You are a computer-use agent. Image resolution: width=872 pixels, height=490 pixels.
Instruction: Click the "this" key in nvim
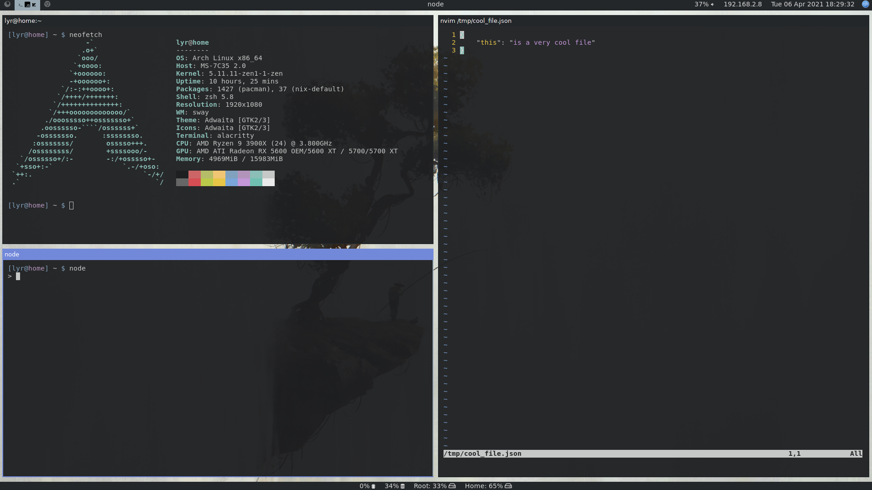click(x=488, y=42)
